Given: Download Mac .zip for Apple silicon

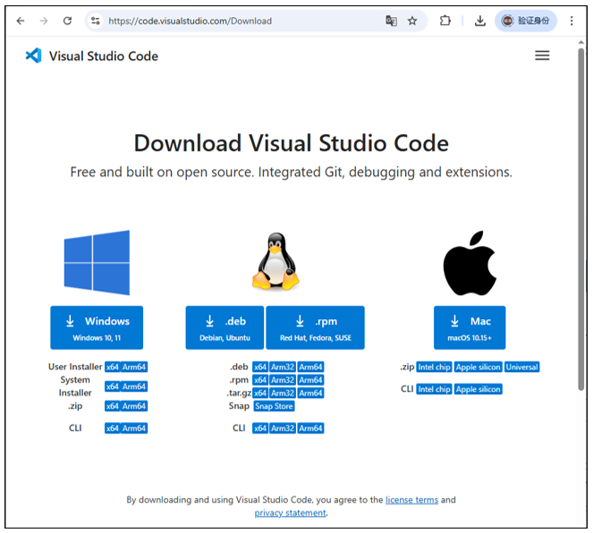Looking at the screenshot, I should point(478,367).
